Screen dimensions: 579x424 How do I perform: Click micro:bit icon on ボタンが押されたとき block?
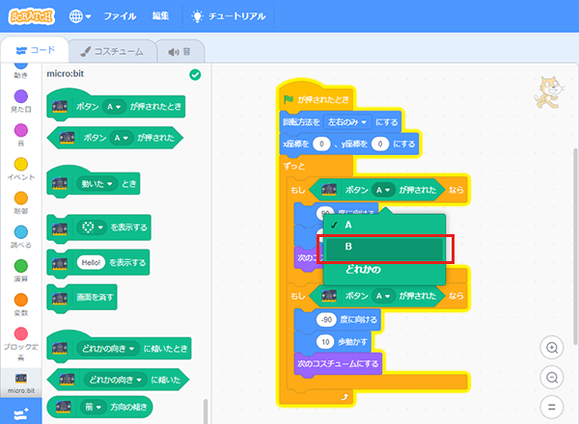60,107
